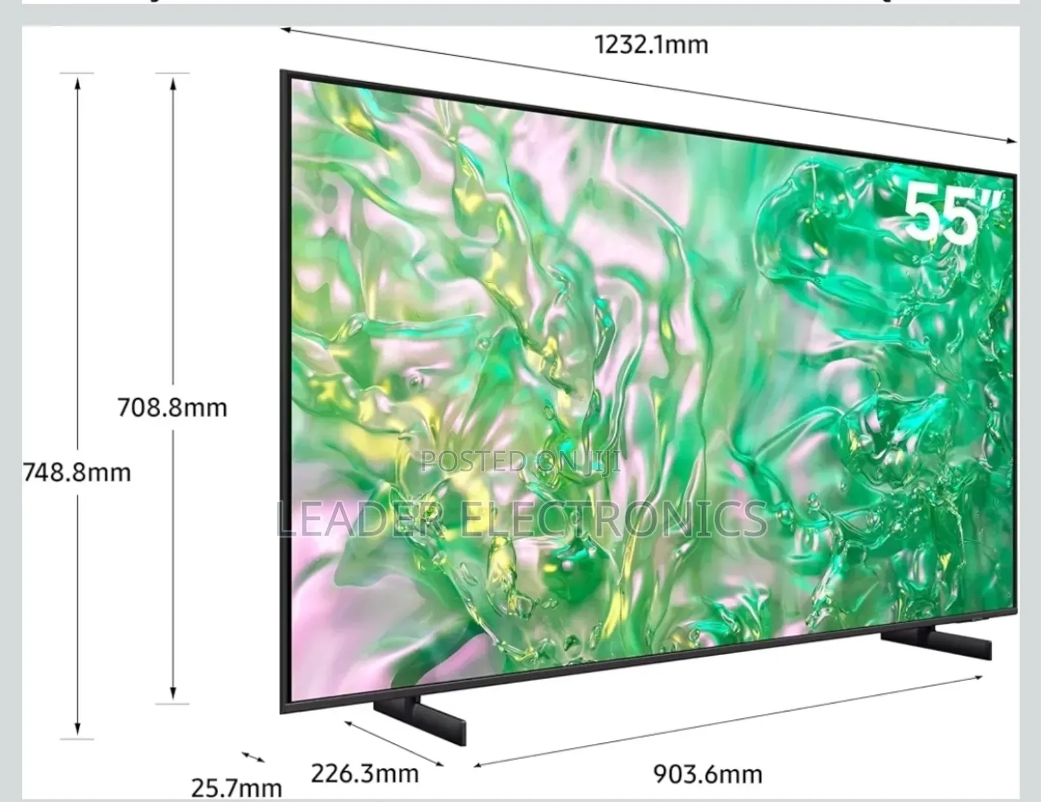1041x802 pixels.
Task: Select the 1232.1mm width label
Action: click(653, 44)
